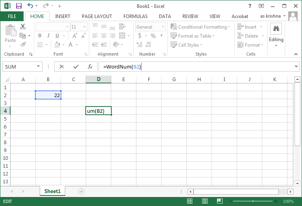Switch to the PAGE LAYOUT tab

point(97,16)
